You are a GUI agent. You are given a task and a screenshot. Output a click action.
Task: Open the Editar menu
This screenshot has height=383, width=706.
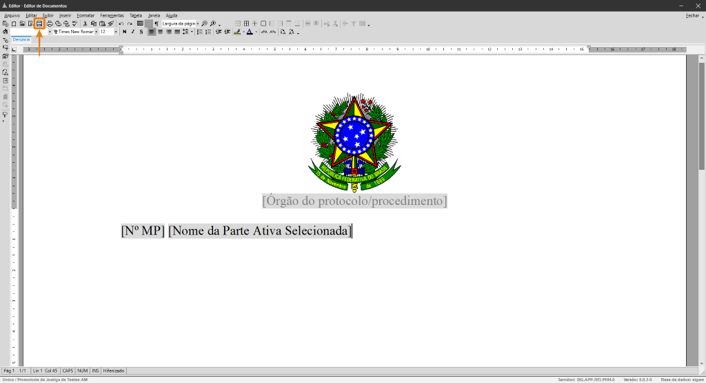(31, 15)
